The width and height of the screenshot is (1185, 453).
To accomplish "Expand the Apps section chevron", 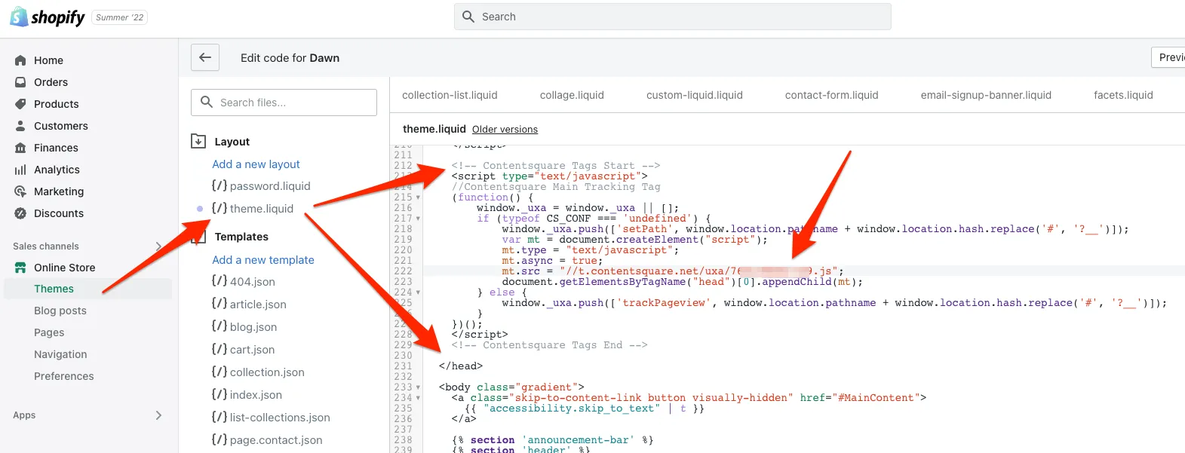I will [158, 415].
